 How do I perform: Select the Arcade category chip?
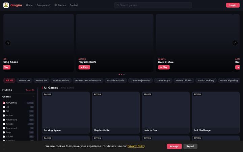tap(116, 80)
